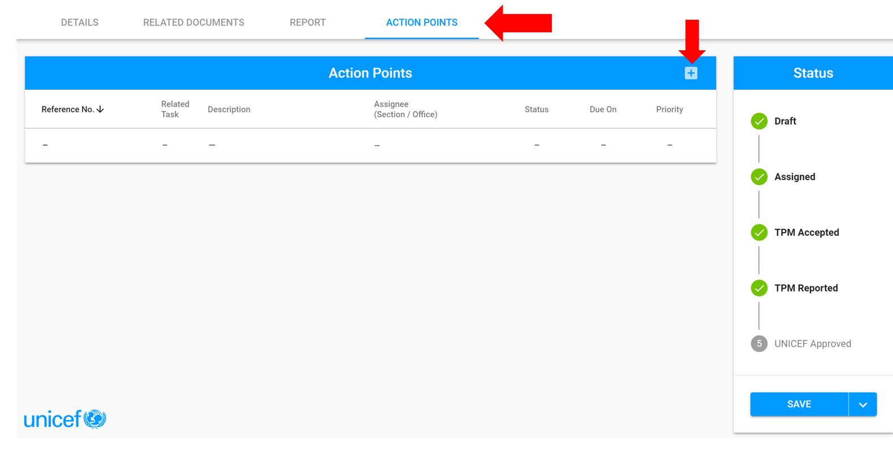Click the Reference No. sort arrow
Image resolution: width=893 pixels, height=449 pixels.
(100, 109)
